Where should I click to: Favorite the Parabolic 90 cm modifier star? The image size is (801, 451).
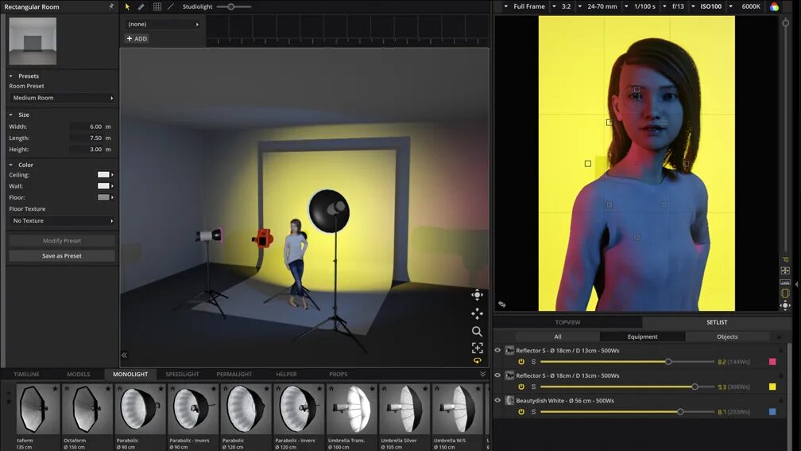pos(161,389)
